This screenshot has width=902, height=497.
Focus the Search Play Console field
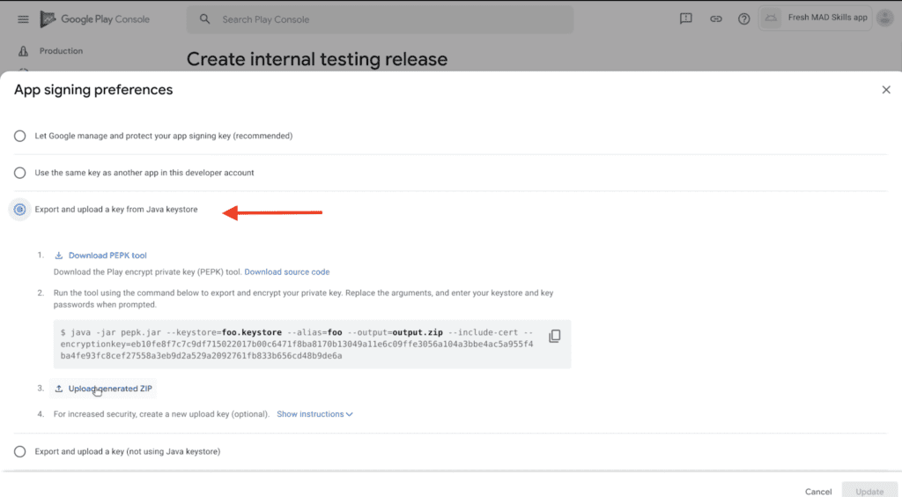click(x=380, y=19)
